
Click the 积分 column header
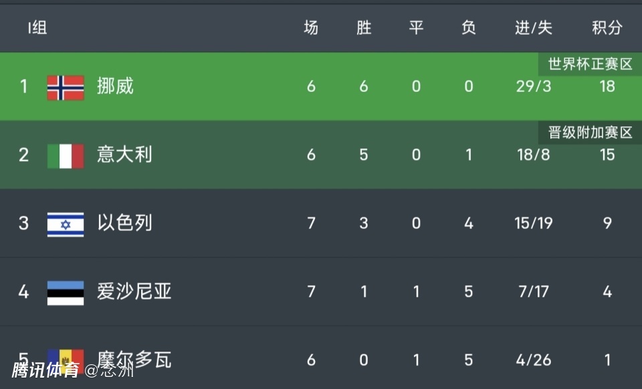point(607,28)
